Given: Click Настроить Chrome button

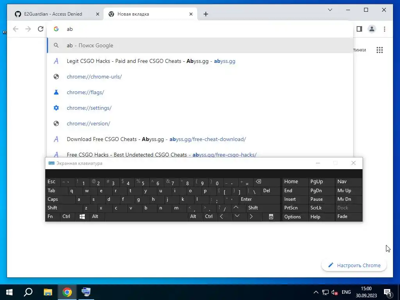Looking at the screenshot, I should 354,265.
